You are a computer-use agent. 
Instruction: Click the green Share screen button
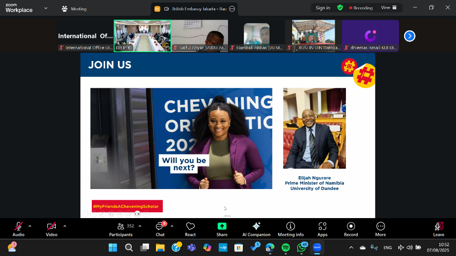click(x=222, y=229)
